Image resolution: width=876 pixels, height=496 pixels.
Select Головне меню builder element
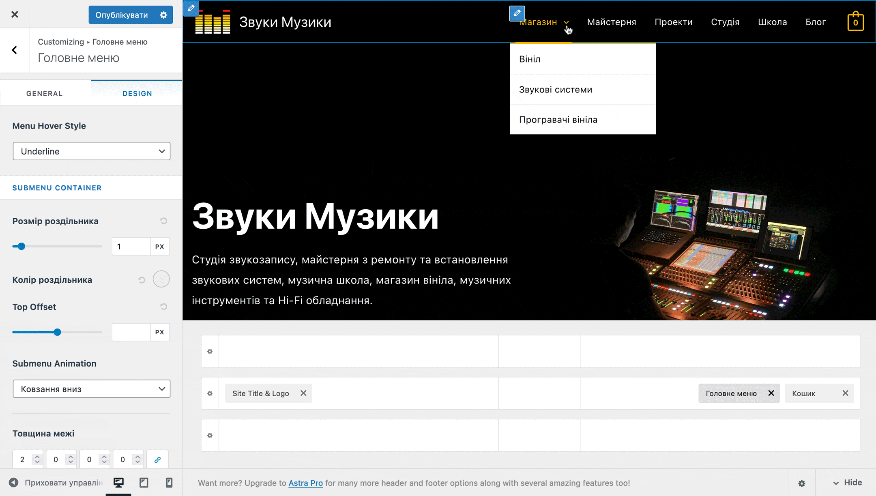pyautogui.click(x=731, y=393)
